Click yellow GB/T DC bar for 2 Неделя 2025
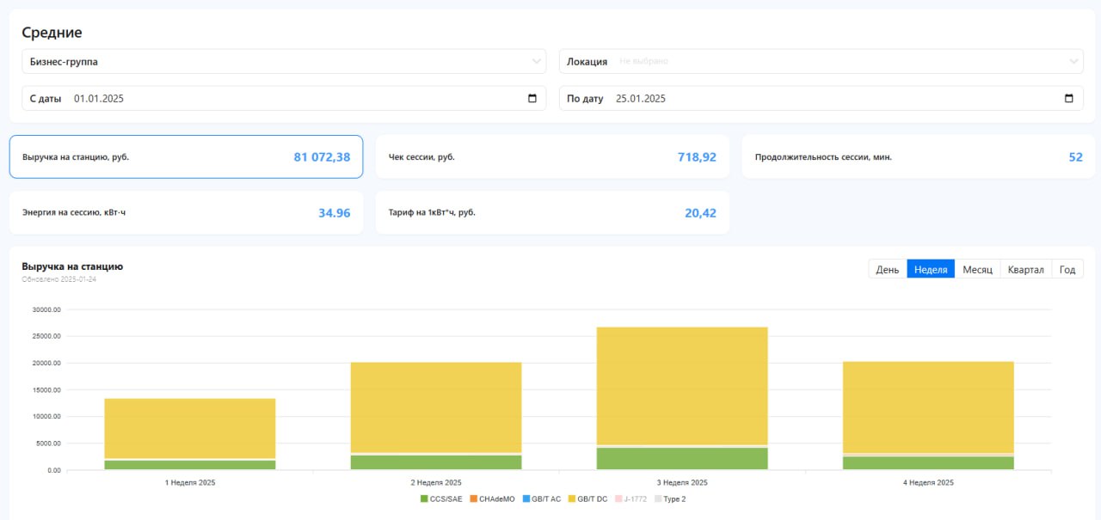 [x=435, y=407]
